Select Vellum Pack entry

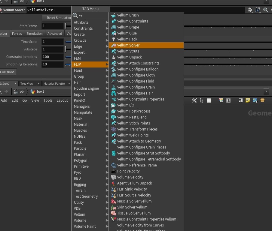click(146, 39)
